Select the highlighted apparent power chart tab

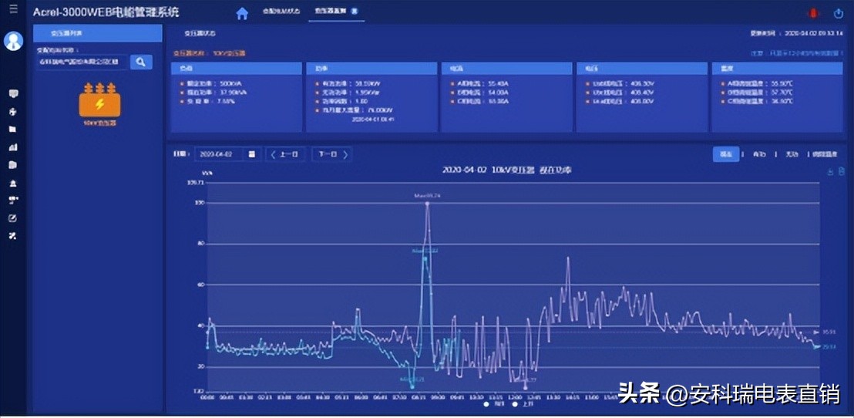[x=725, y=154]
